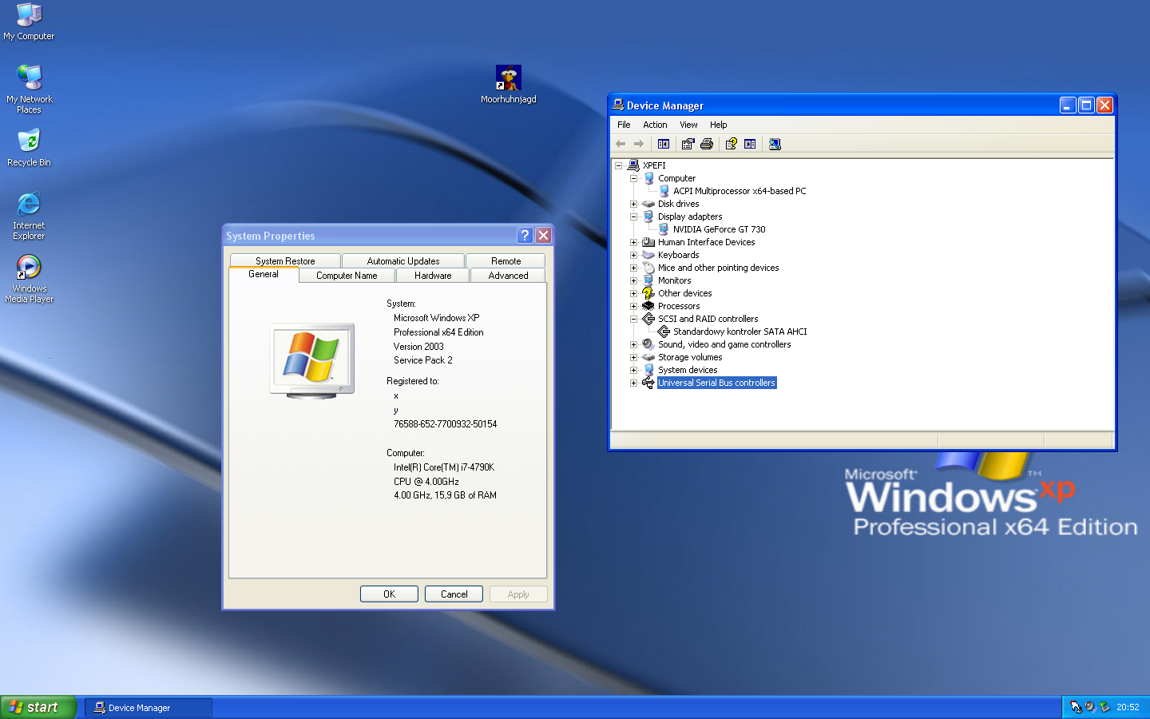Click the Help toolbar icon with question mark
This screenshot has height=719, width=1150.
coord(731,144)
